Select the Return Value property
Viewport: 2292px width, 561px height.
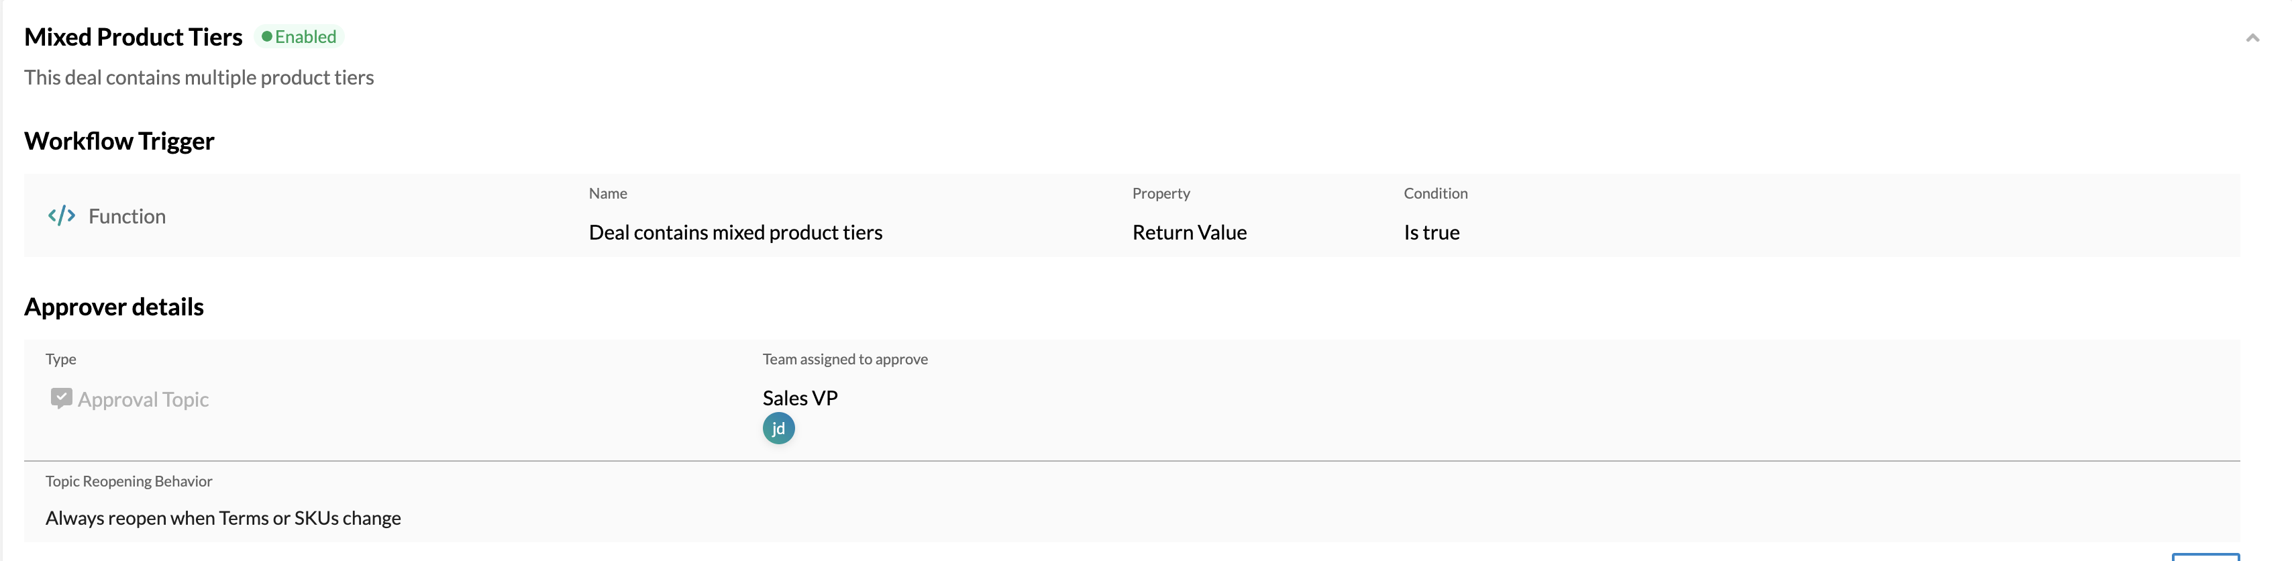[x=1190, y=232]
